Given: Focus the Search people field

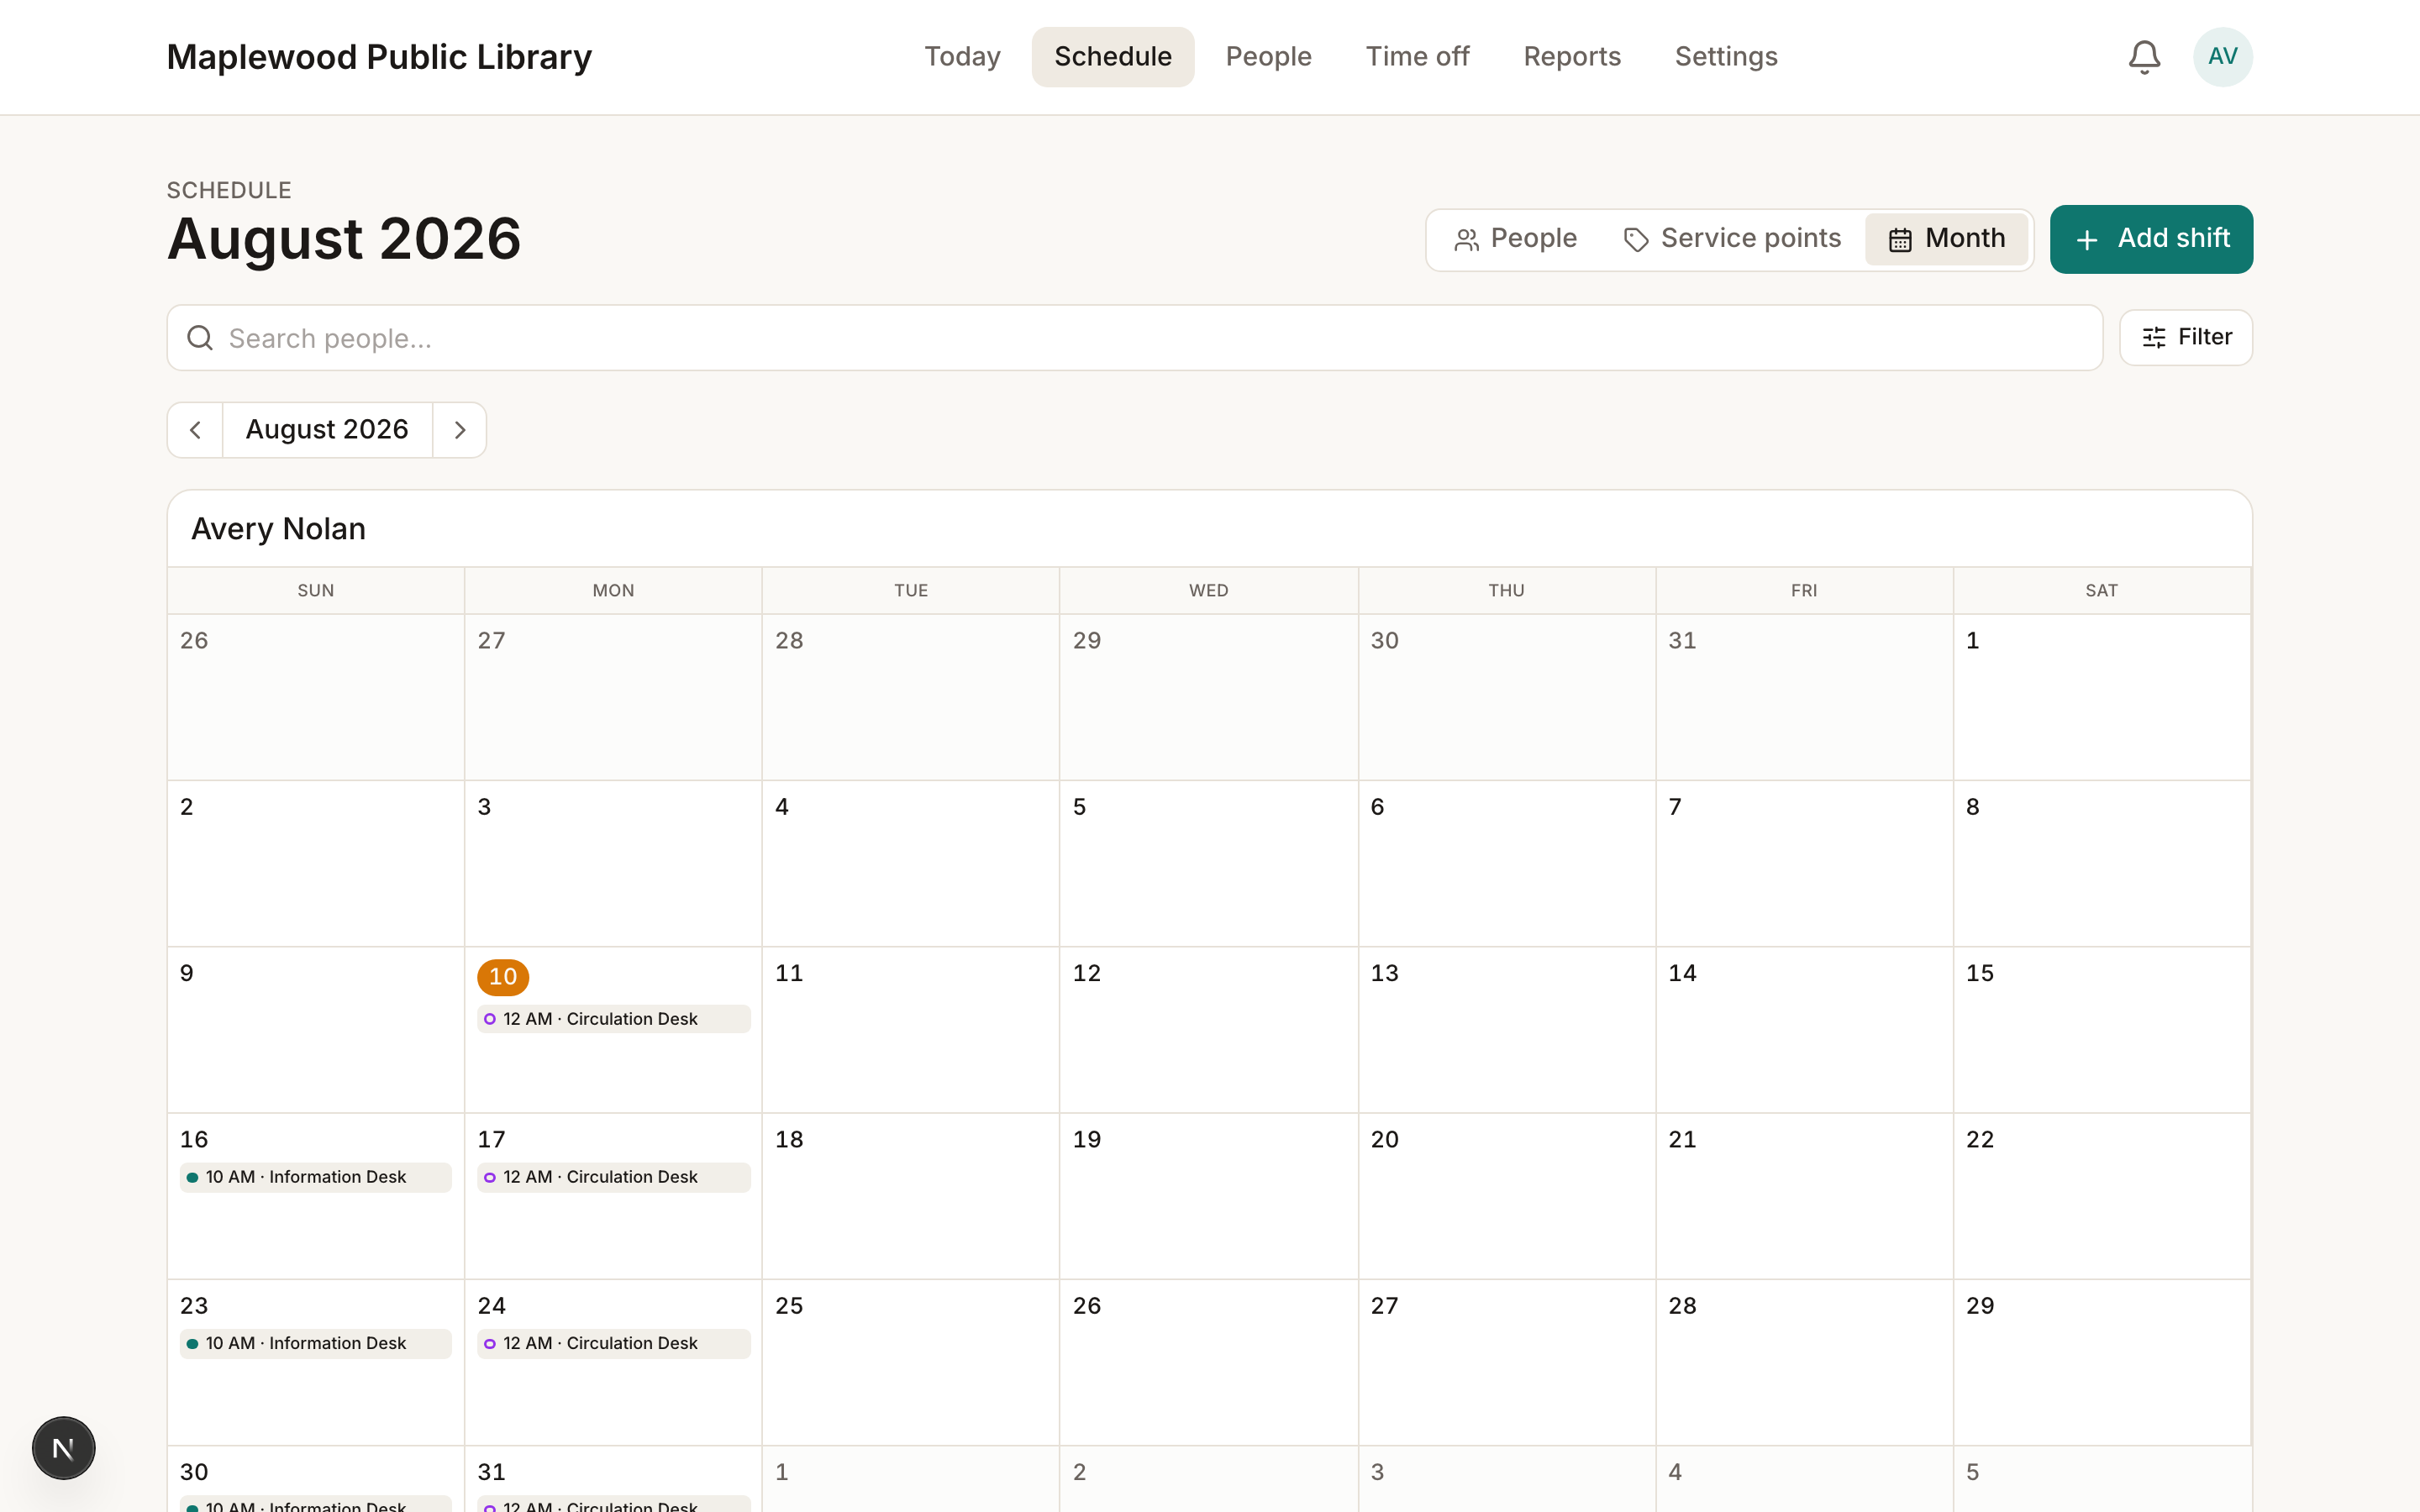Looking at the screenshot, I should pyautogui.click(x=1134, y=338).
